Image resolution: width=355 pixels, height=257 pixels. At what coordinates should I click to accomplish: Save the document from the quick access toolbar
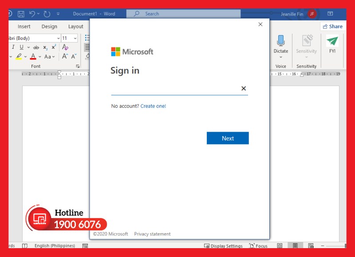pyautogui.click(x=21, y=14)
